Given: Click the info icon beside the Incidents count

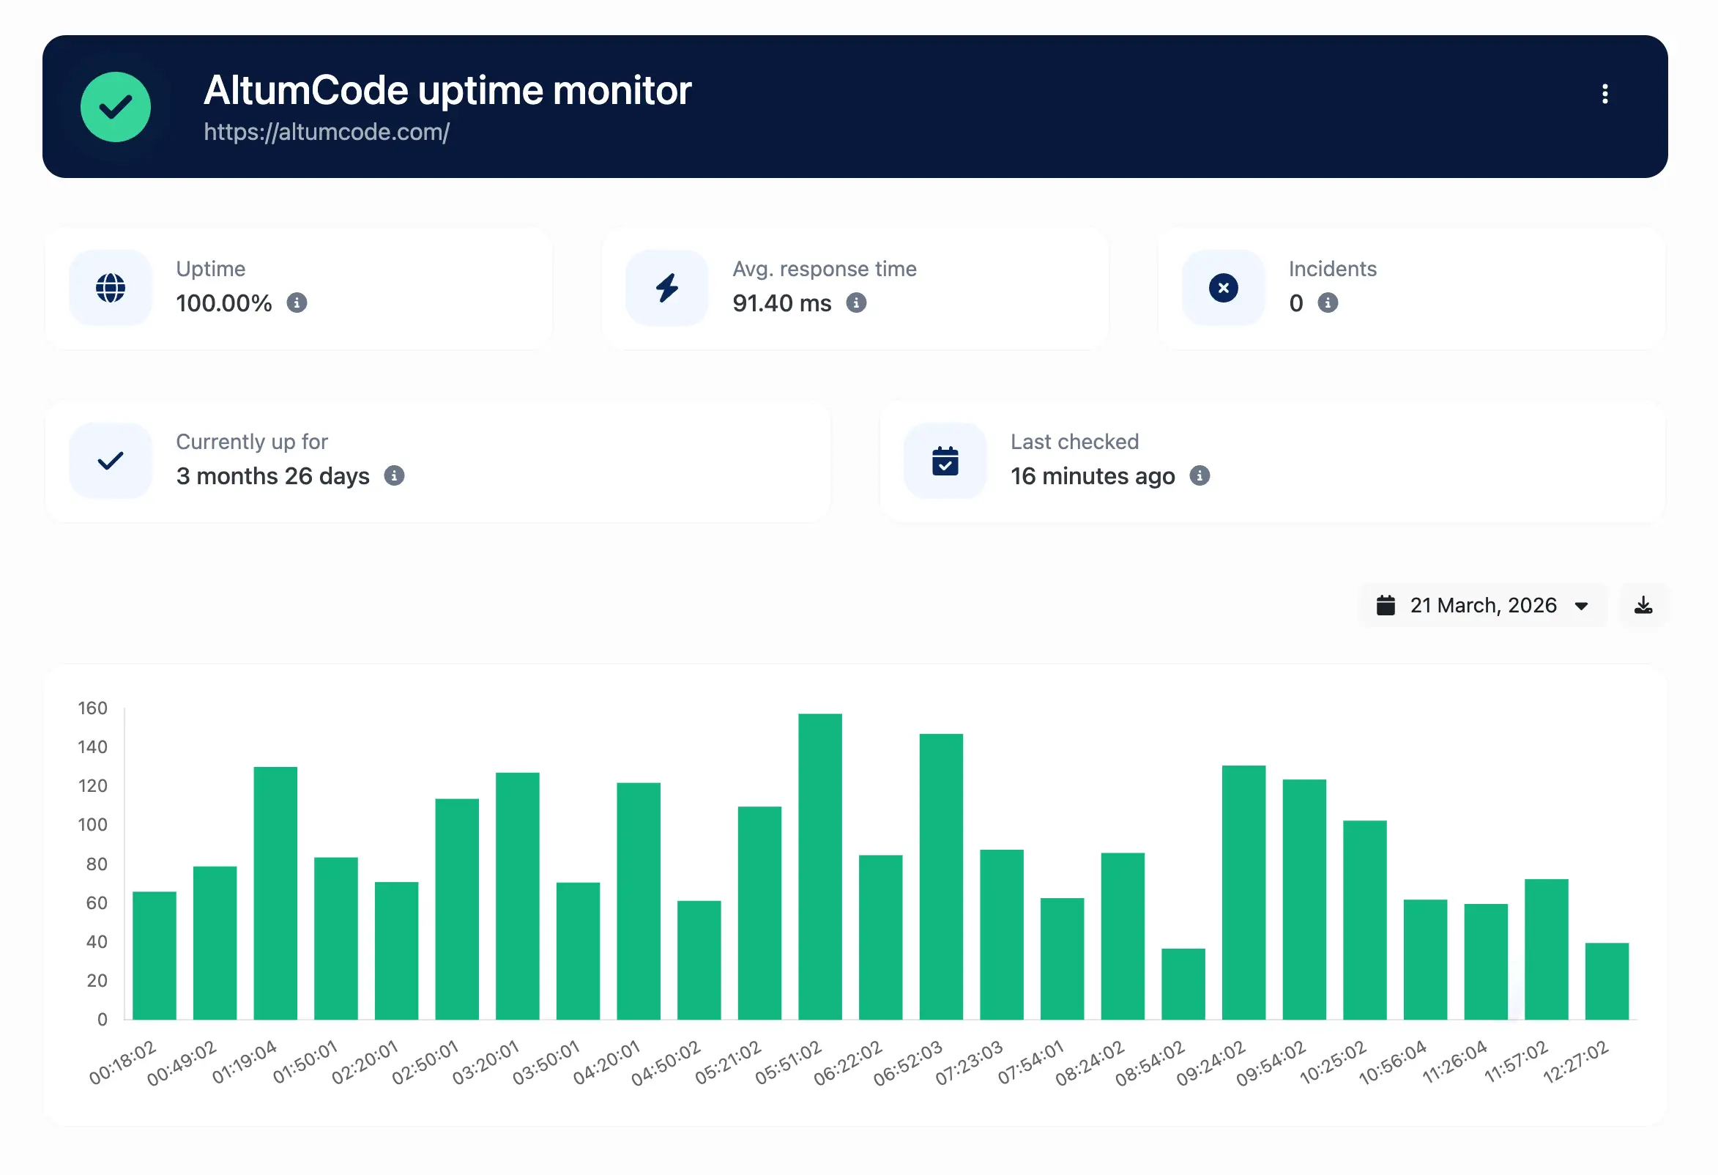Looking at the screenshot, I should pyautogui.click(x=1328, y=303).
